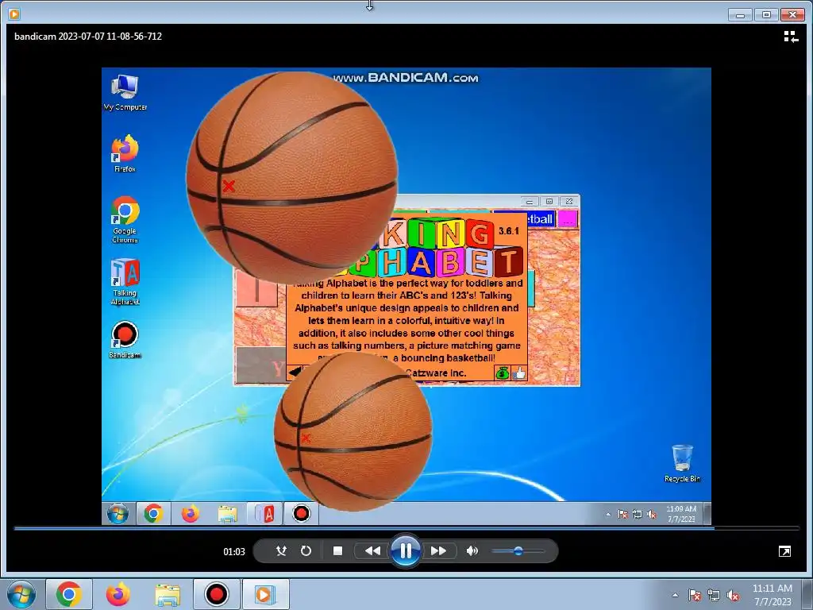This screenshot has height=610, width=813.
Task: Click the elapsed time 01:03
Action: [234, 551]
